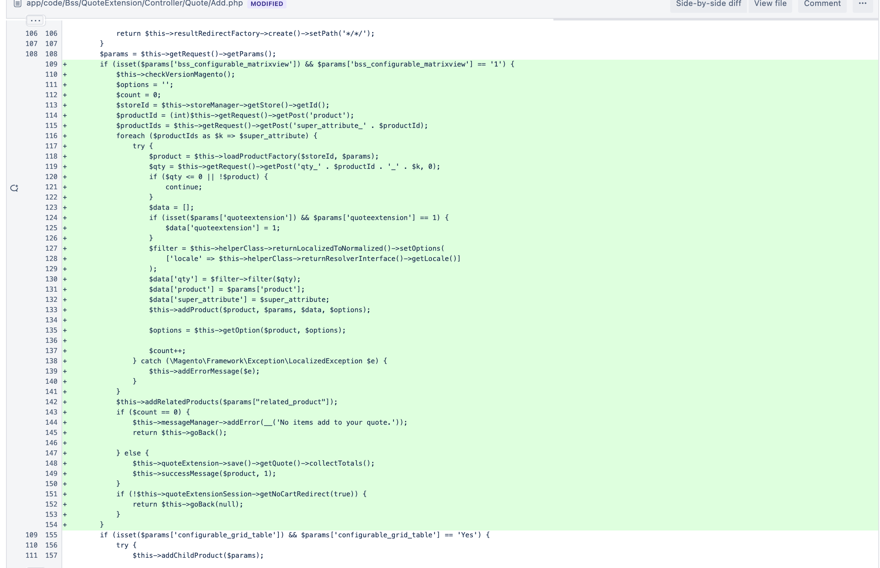The width and height of the screenshot is (880, 568).
Task: Click line number 144 in the gutter
Action: [x=51, y=423]
